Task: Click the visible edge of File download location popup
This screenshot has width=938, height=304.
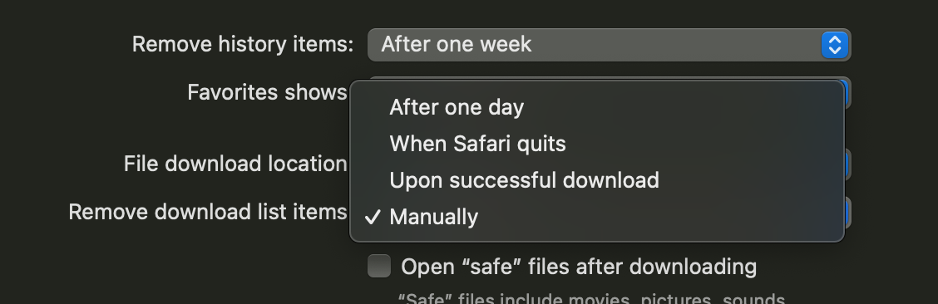Action: coord(847,164)
